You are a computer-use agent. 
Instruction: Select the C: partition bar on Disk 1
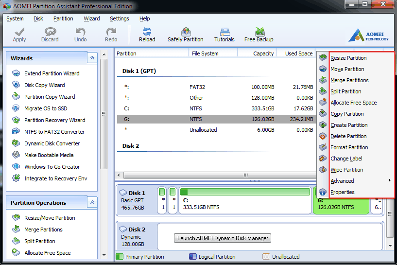point(245,200)
